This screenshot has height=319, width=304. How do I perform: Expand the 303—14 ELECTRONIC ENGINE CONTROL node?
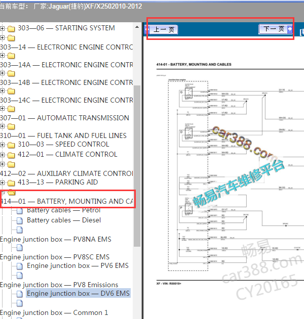click(2, 37)
